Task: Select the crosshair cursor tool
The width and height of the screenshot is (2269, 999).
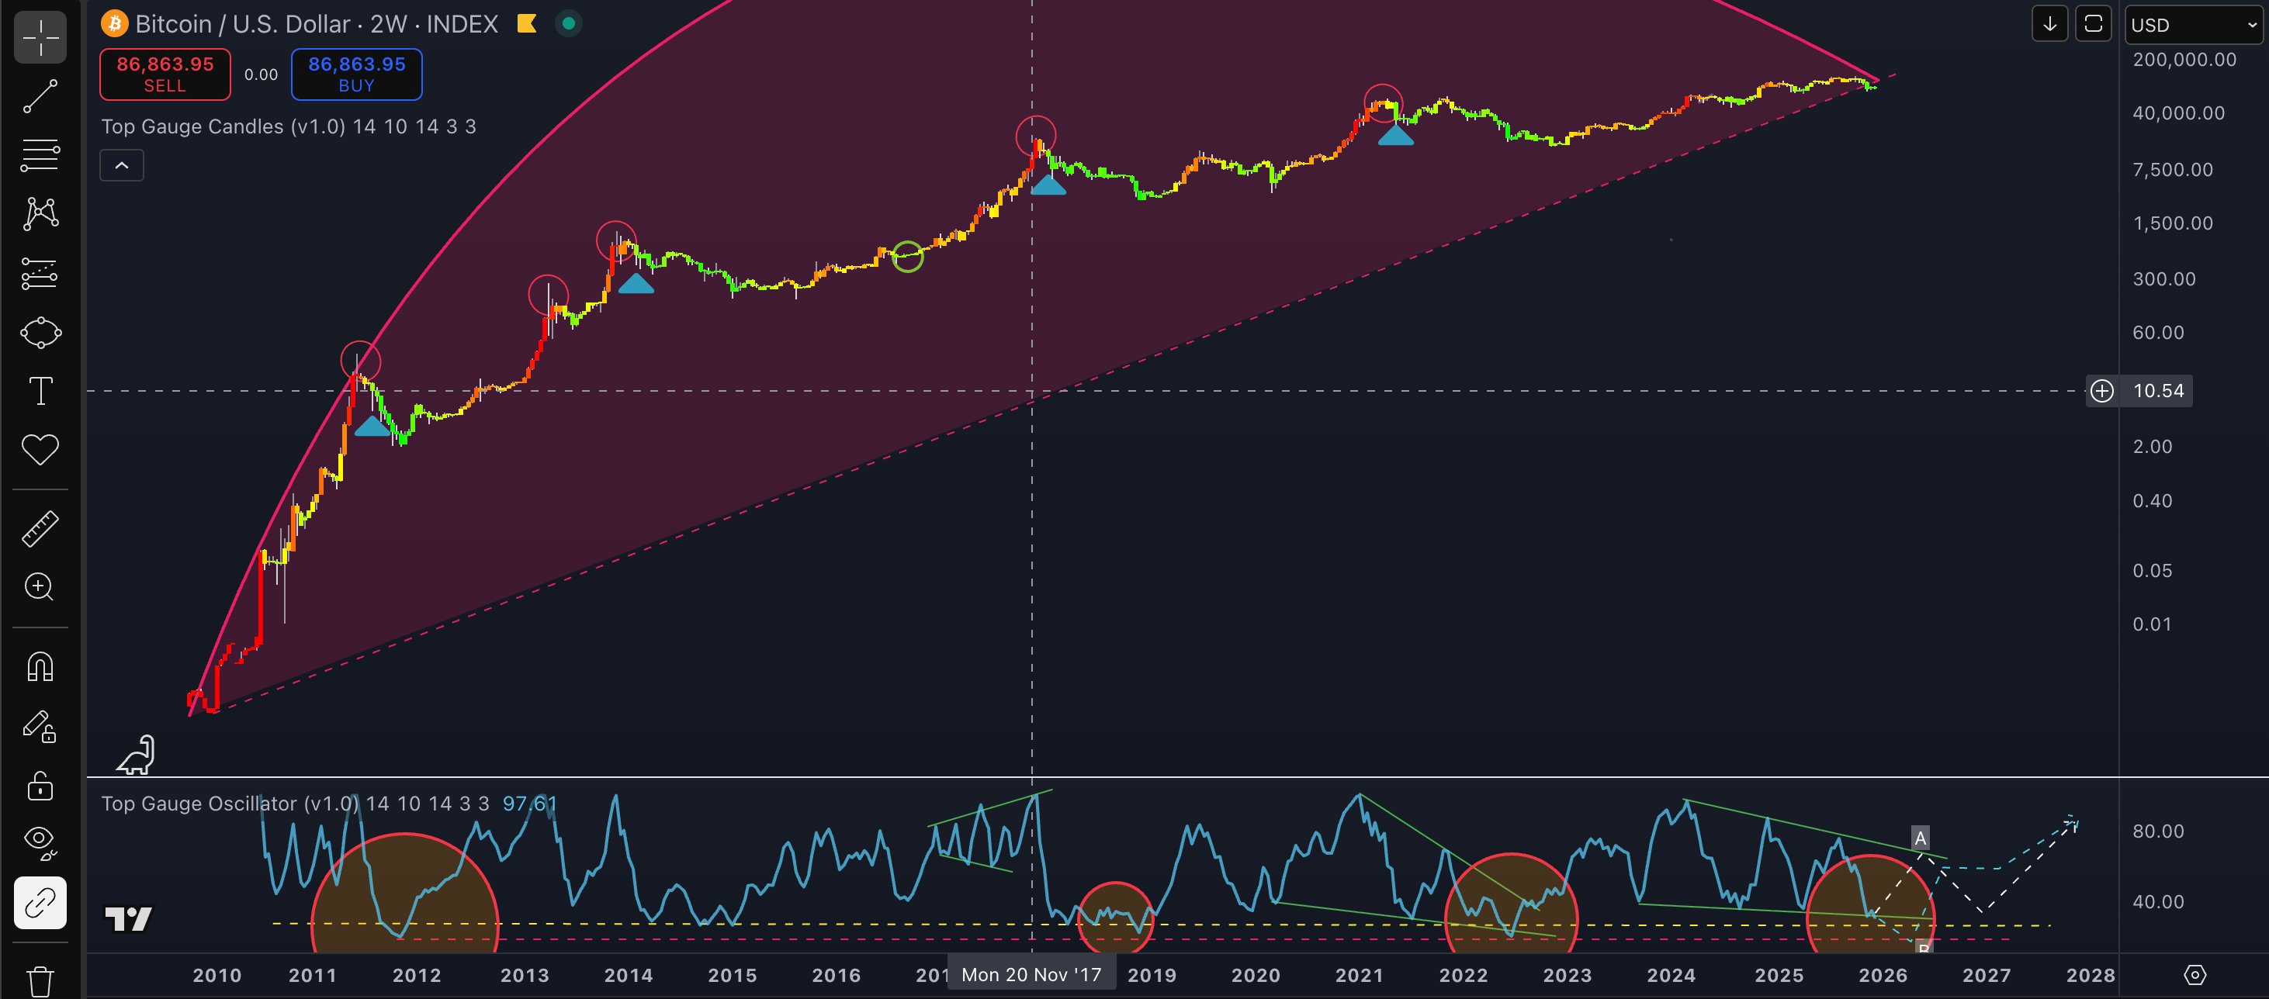Action: 40,38
